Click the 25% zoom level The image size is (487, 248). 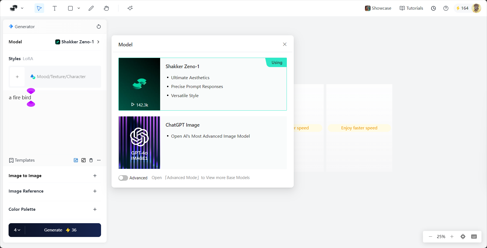[x=441, y=237]
